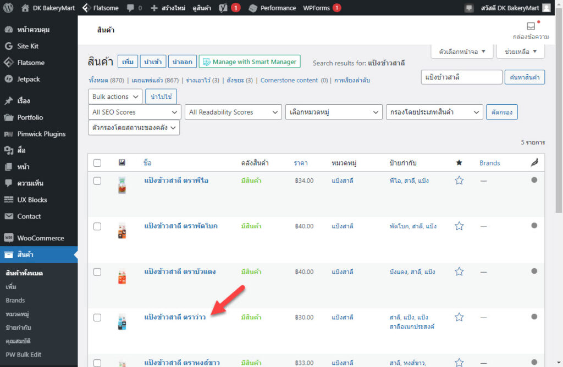Focus the product search input field

(x=461, y=77)
